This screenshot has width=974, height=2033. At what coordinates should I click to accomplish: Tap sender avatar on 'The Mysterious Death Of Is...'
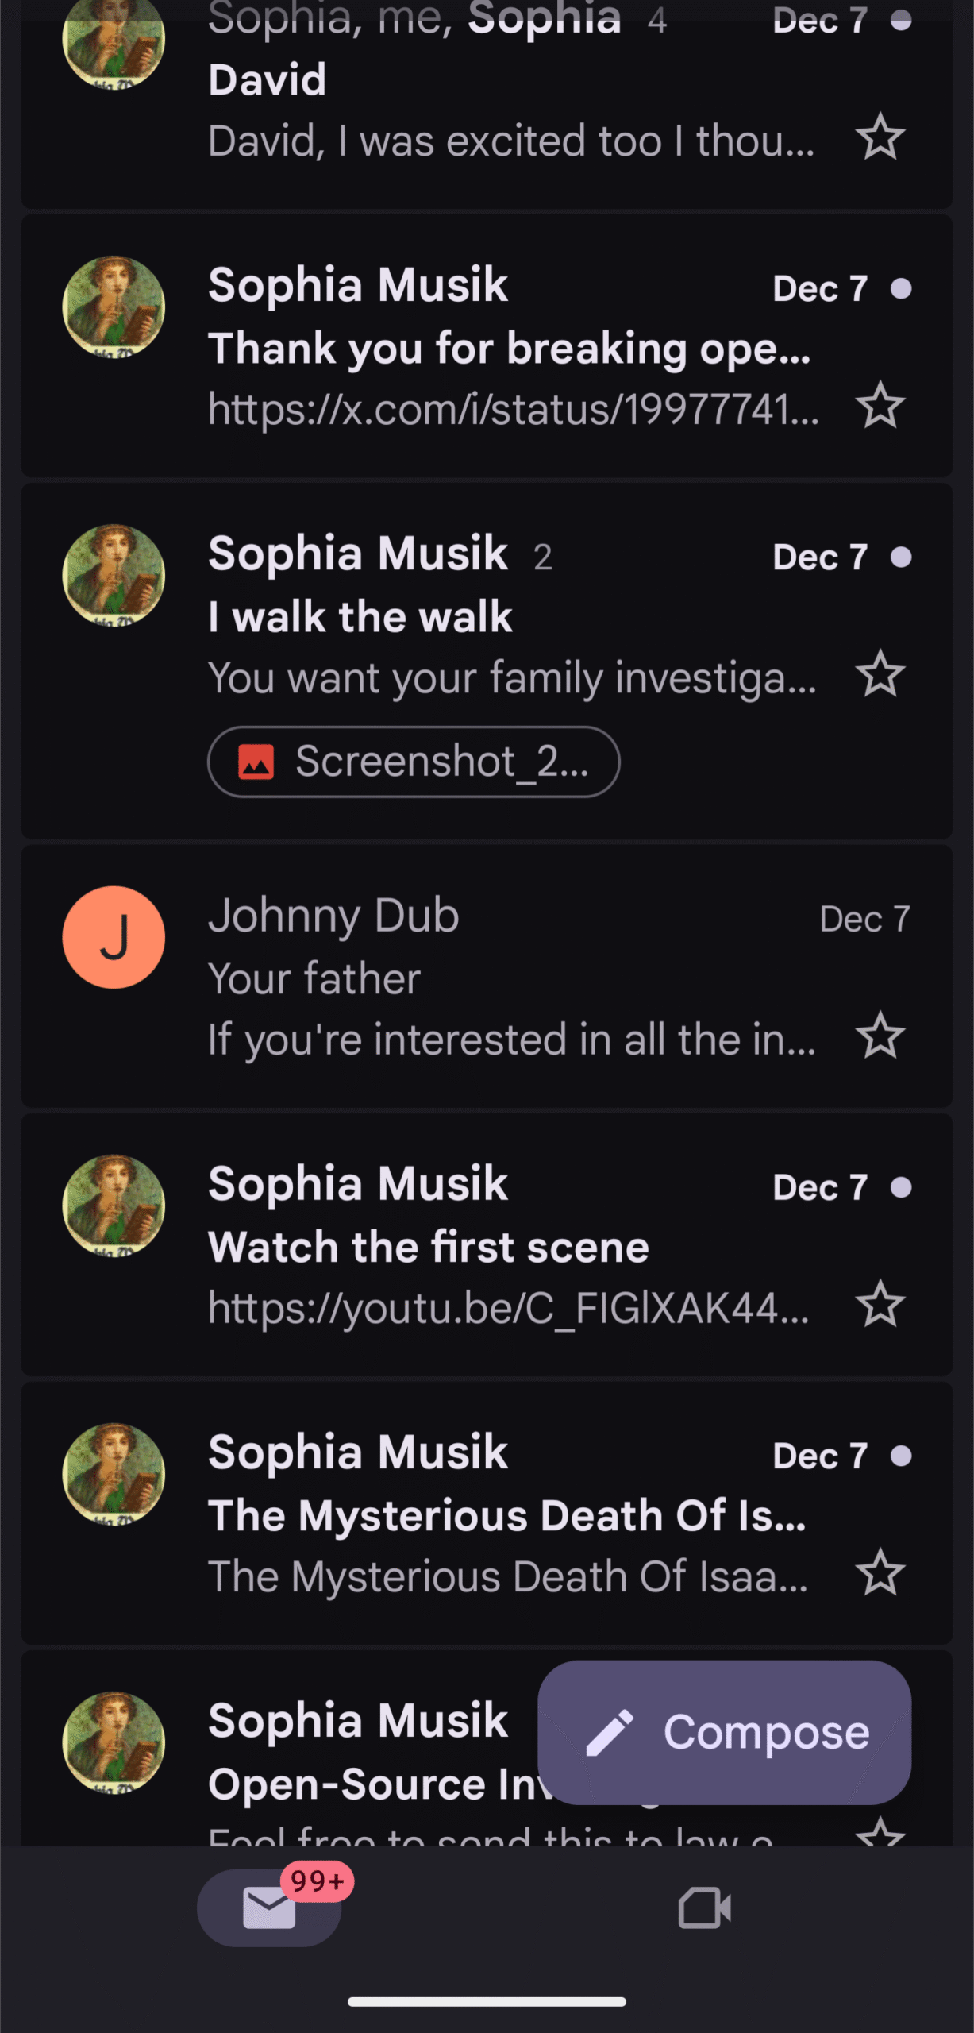click(x=114, y=1474)
